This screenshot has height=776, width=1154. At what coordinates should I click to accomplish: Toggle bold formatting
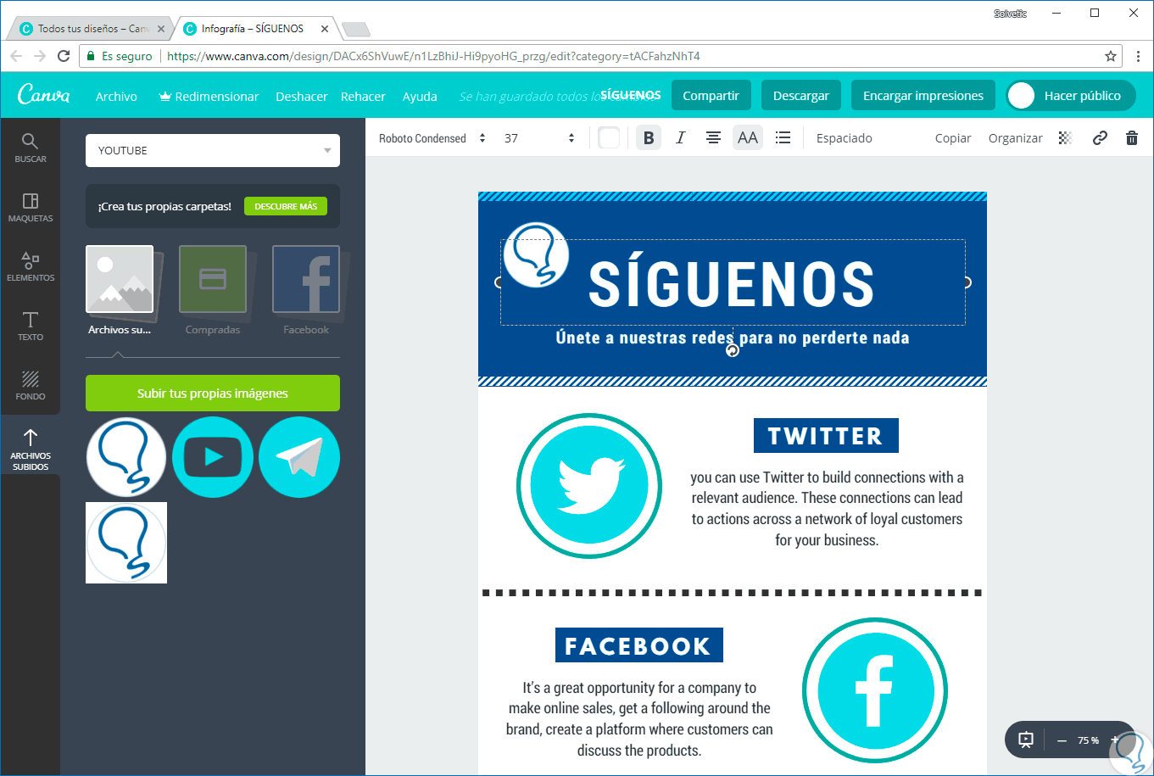649,138
